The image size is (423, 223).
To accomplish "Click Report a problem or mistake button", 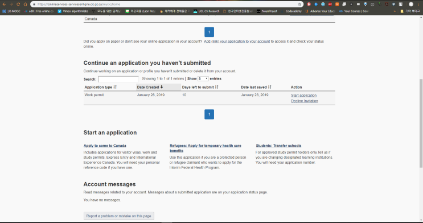I will pos(118,216).
